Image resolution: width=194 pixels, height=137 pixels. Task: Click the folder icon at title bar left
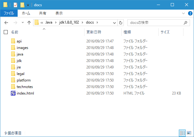[5, 5]
